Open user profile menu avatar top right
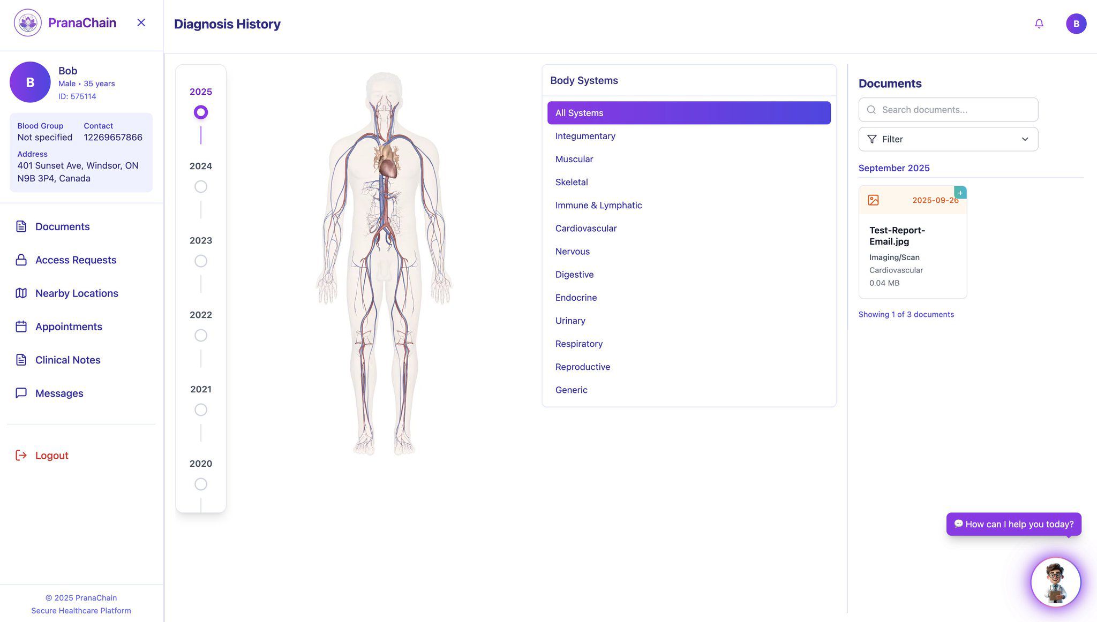This screenshot has height=622, width=1097. (x=1076, y=24)
